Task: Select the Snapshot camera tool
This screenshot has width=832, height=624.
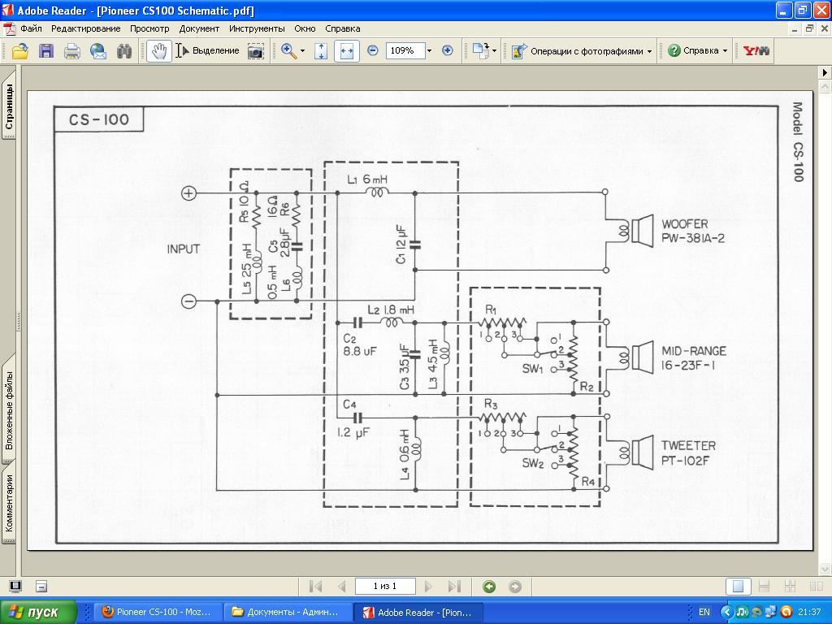Action: (x=256, y=51)
